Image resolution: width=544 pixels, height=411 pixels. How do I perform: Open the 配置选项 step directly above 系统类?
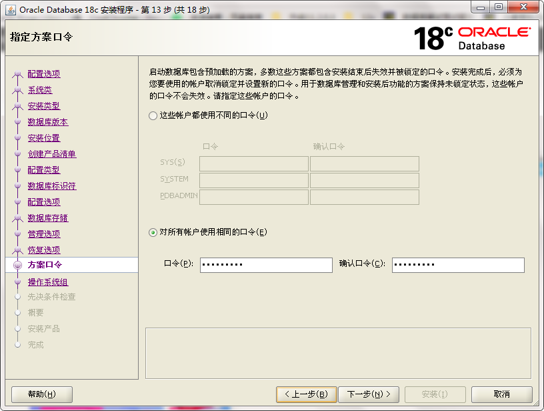coord(44,74)
